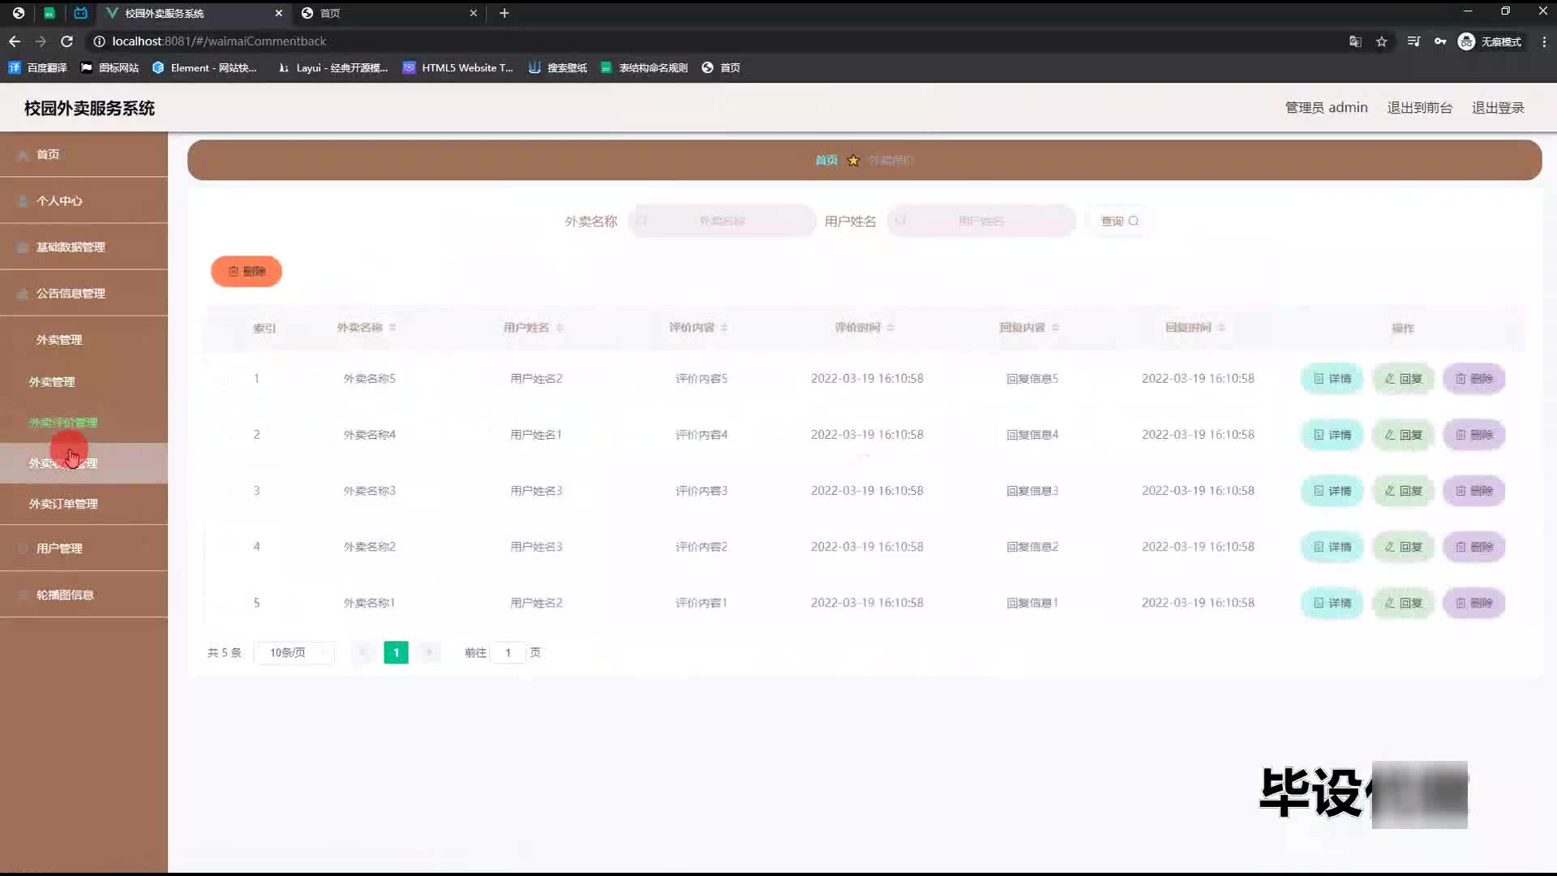Click the 回复信息3 table cell
Viewport: 1557px width, 876px height.
click(x=1032, y=491)
